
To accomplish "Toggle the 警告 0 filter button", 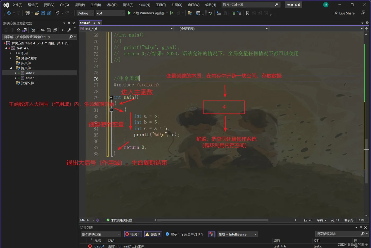I will 153,234.
